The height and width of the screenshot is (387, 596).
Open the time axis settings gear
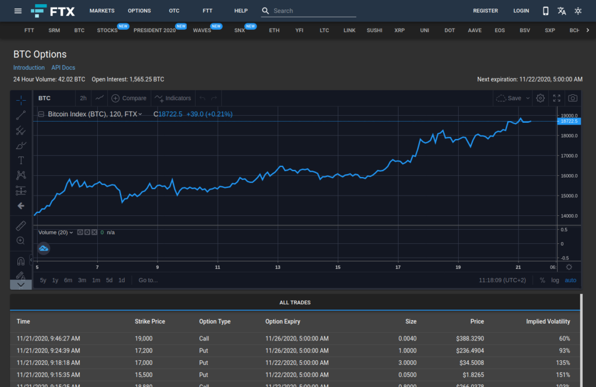coord(569,267)
